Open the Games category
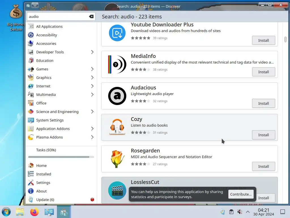This screenshot has height=218, width=290. tap(61, 69)
